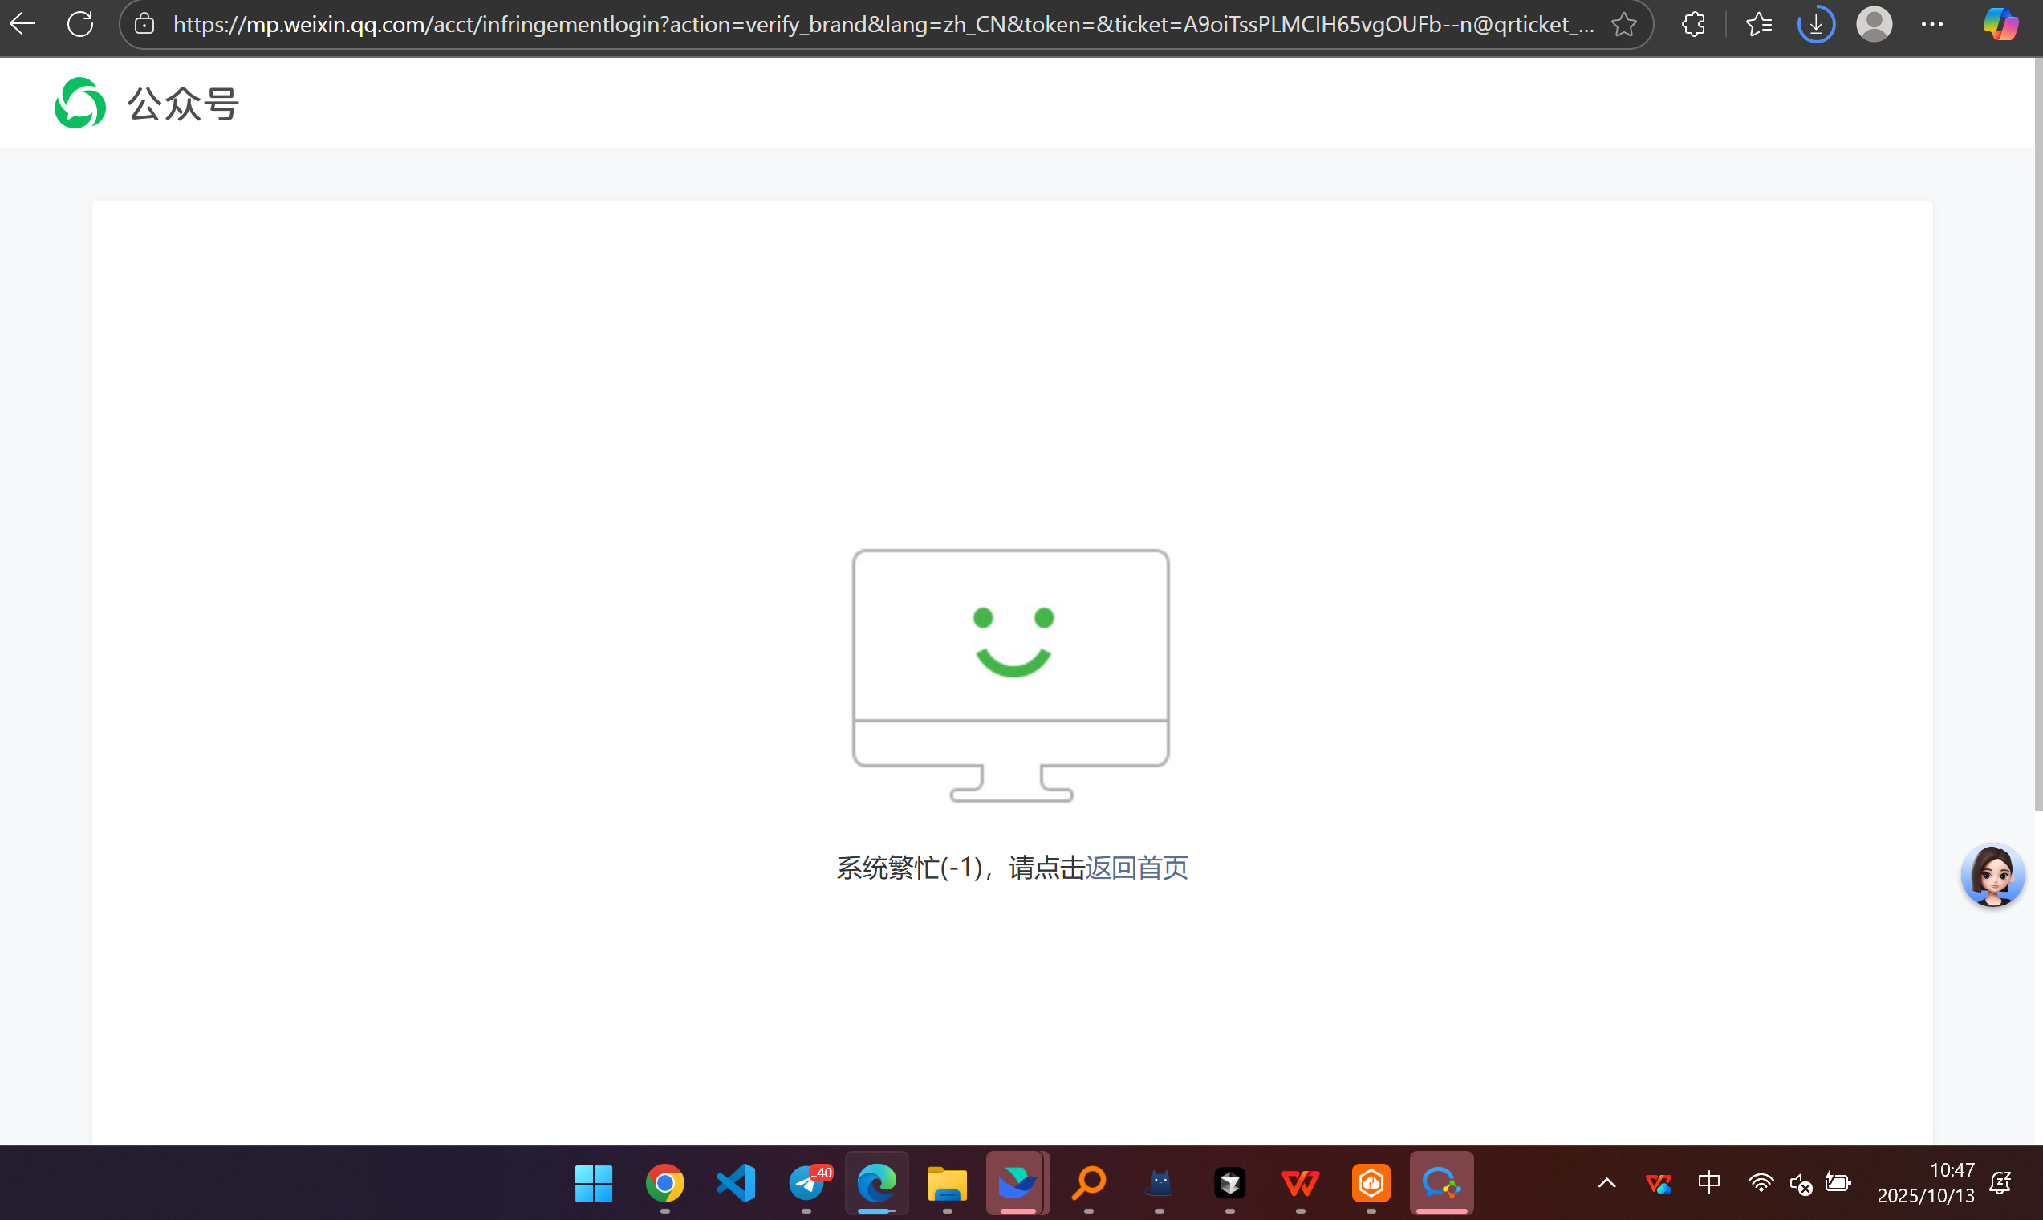Refresh the page with reload icon

[x=80, y=24]
